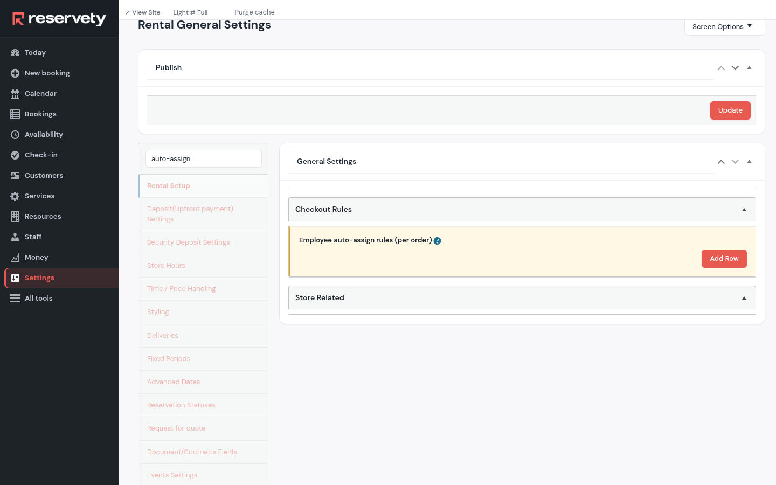Viewport: 776px width, 485px height.
Task: Move General Settings panel up
Action: click(721, 162)
